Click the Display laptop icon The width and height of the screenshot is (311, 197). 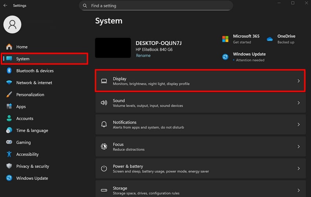coord(104,81)
